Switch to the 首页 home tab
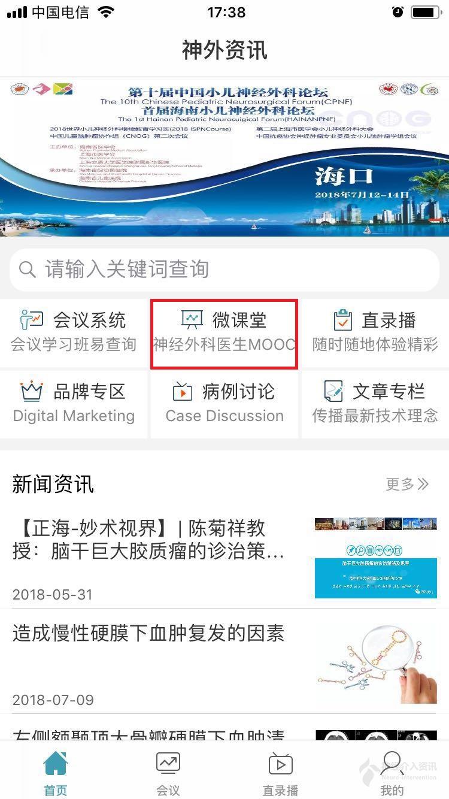This screenshot has width=449, height=799. click(56, 772)
